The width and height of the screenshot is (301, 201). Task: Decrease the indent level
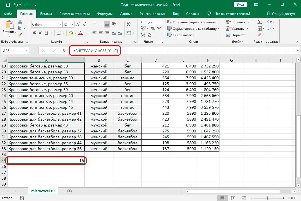click(114, 33)
